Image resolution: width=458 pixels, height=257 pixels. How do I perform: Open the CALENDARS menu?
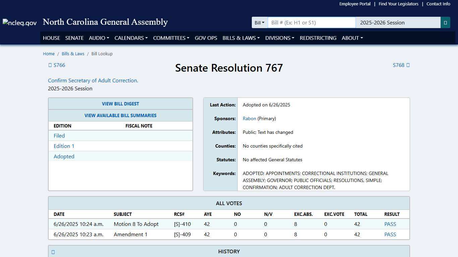pos(130,38)
